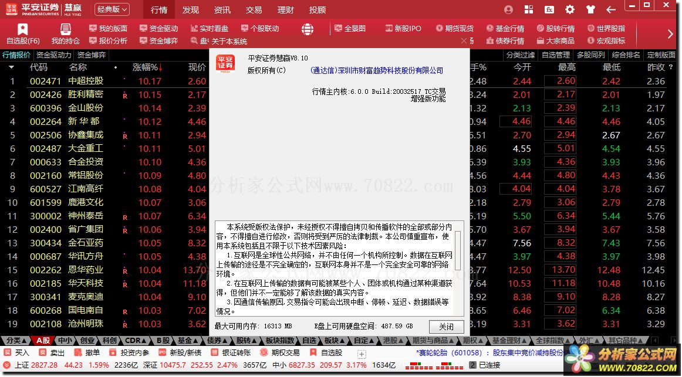Click the plus icon to add shortcut

click(362, 354)
